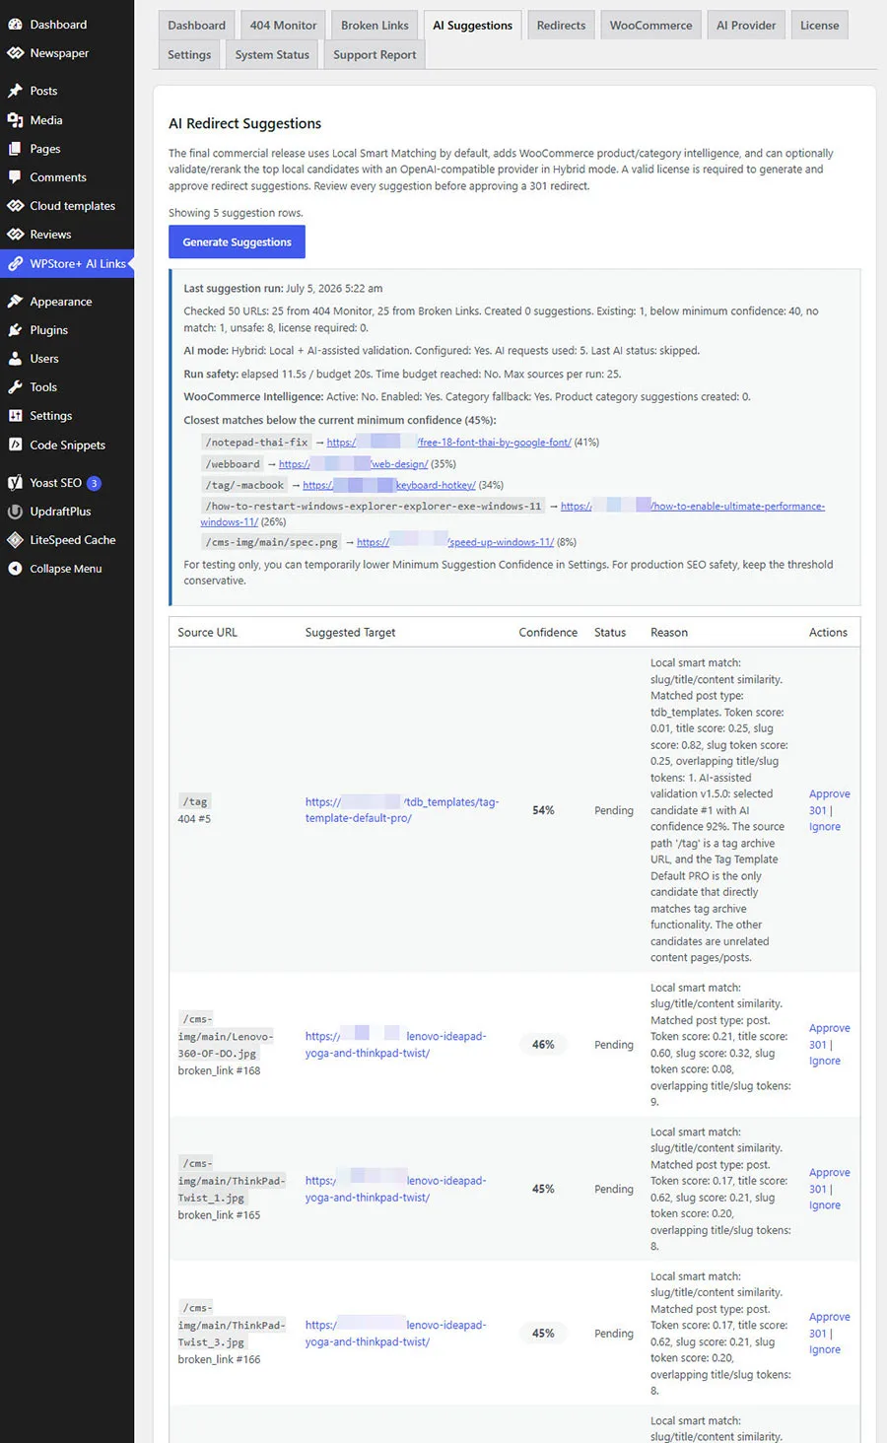Approve 301 for ThinkPad-Twist_3.jpg row
887x1443 pixels.
829,1325
